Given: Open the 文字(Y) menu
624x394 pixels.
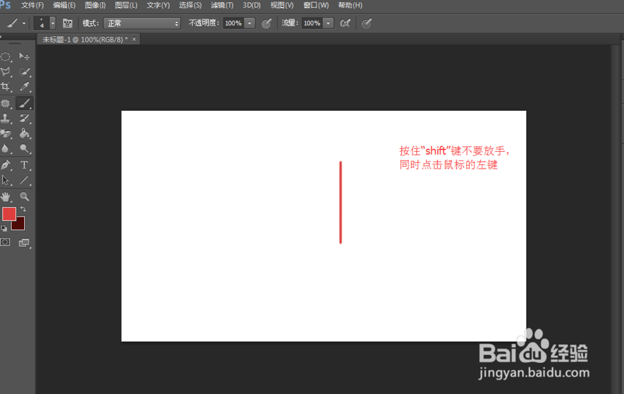Looking at the screenshot, I should (158, 5).
